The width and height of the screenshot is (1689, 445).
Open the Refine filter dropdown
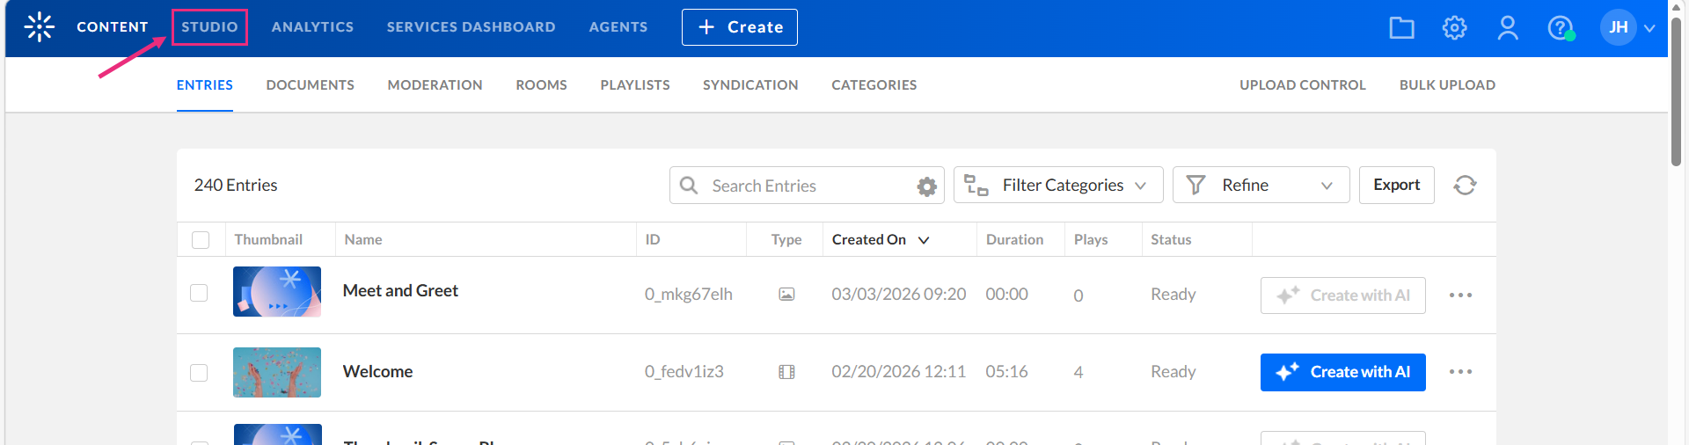click(1261, 186)
